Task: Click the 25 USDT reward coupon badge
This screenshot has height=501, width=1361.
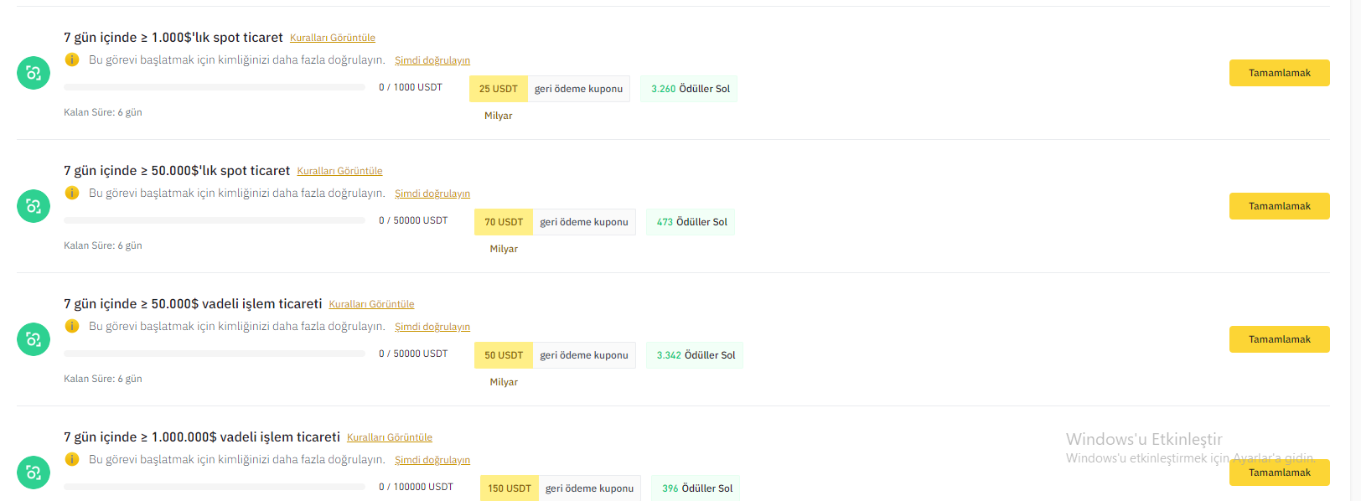Action: [499, 89]
